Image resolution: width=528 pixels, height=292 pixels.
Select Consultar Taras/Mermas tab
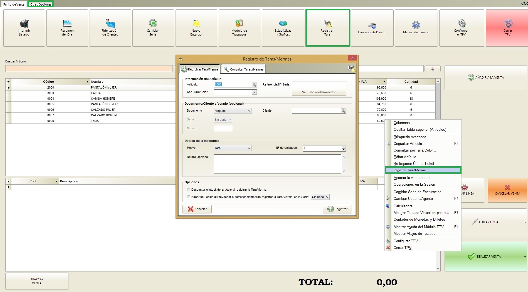[x=243, y=69]
